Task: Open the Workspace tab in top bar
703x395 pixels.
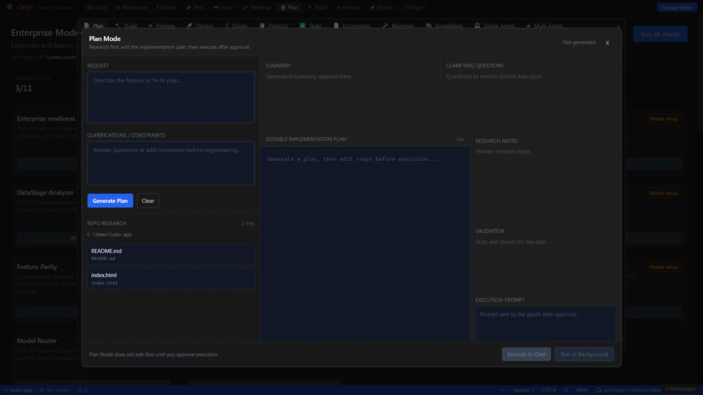Action: 131,7
